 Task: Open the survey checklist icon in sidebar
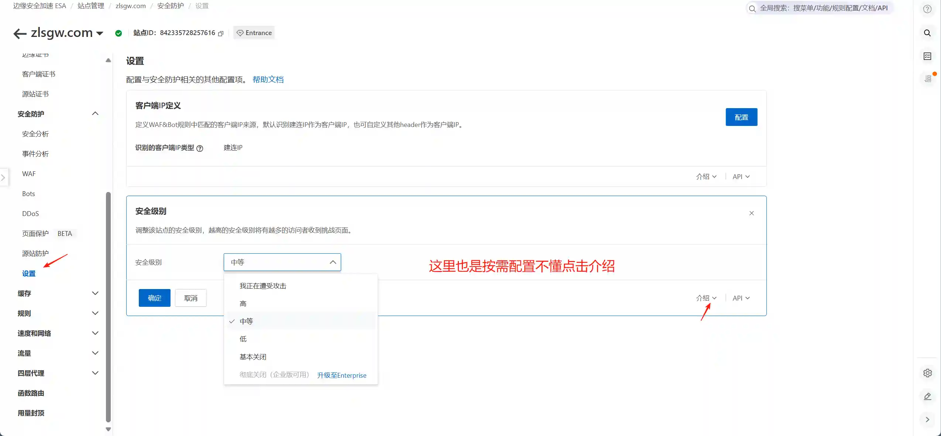coord(927,56)
